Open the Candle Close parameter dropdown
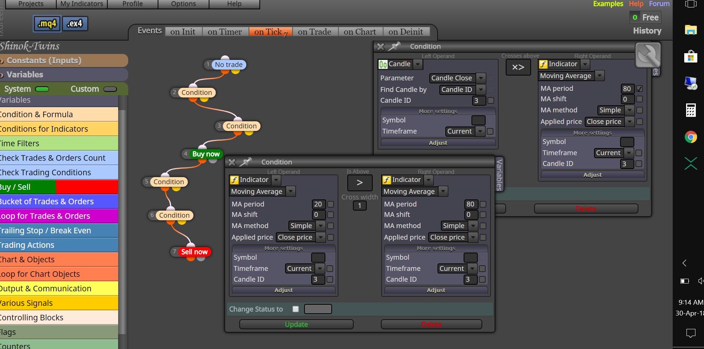Viewport: 704px width, 349px height. coord(457,78)
